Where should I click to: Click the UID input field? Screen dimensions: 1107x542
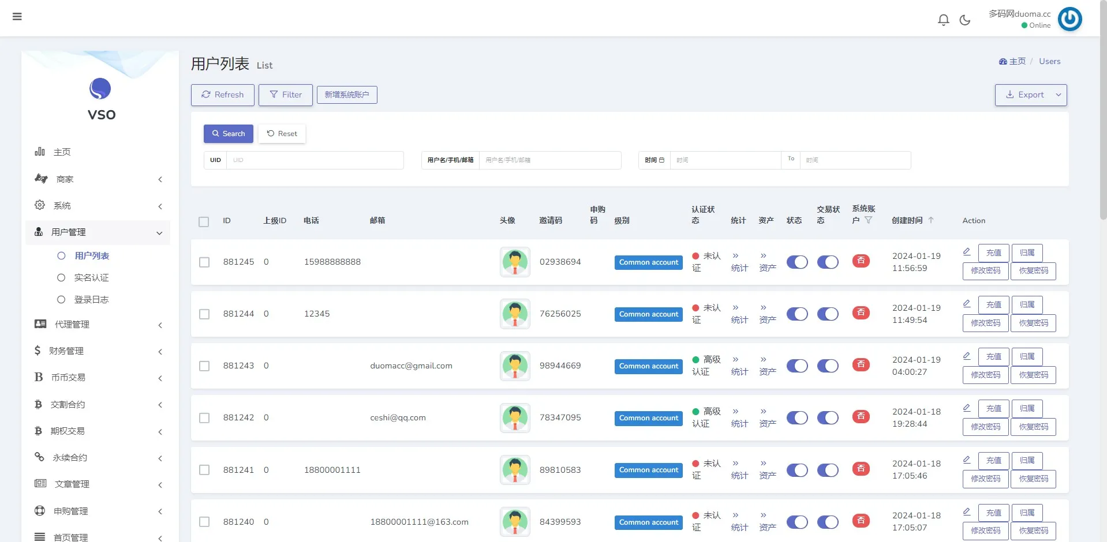click(x=315, y=160)
